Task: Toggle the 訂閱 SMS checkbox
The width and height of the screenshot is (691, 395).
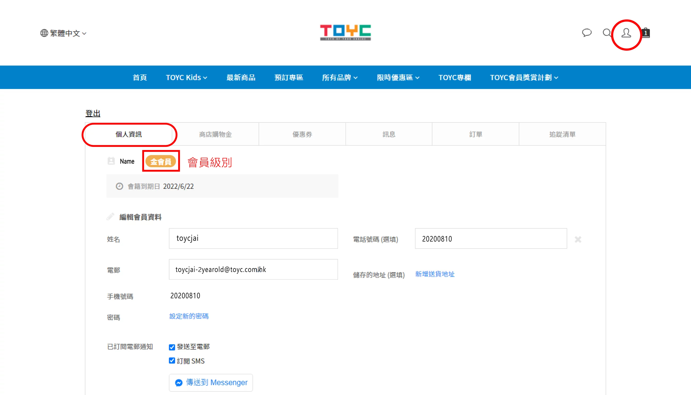Action: (172, 361)
